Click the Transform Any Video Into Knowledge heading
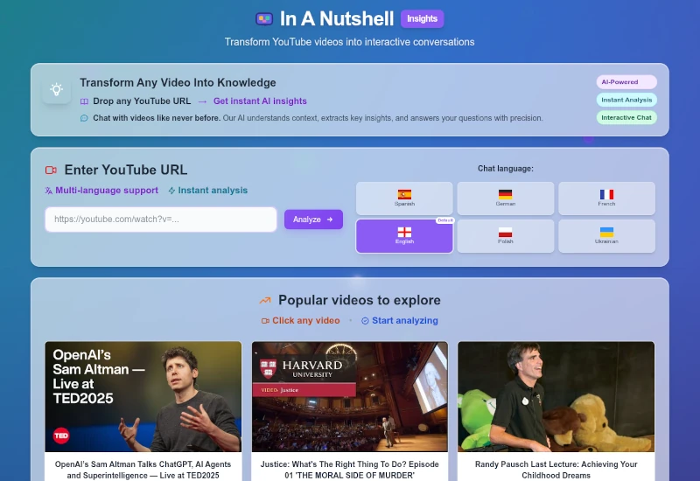The width and height of the screenshot is (700, 481). coord(178,82)
